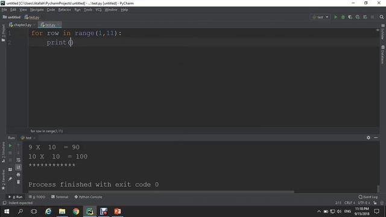The height and width of the screenshot is (217, 386).
Task: Click the test.py breadcrumb in the navigation bar
Action: 32,17
